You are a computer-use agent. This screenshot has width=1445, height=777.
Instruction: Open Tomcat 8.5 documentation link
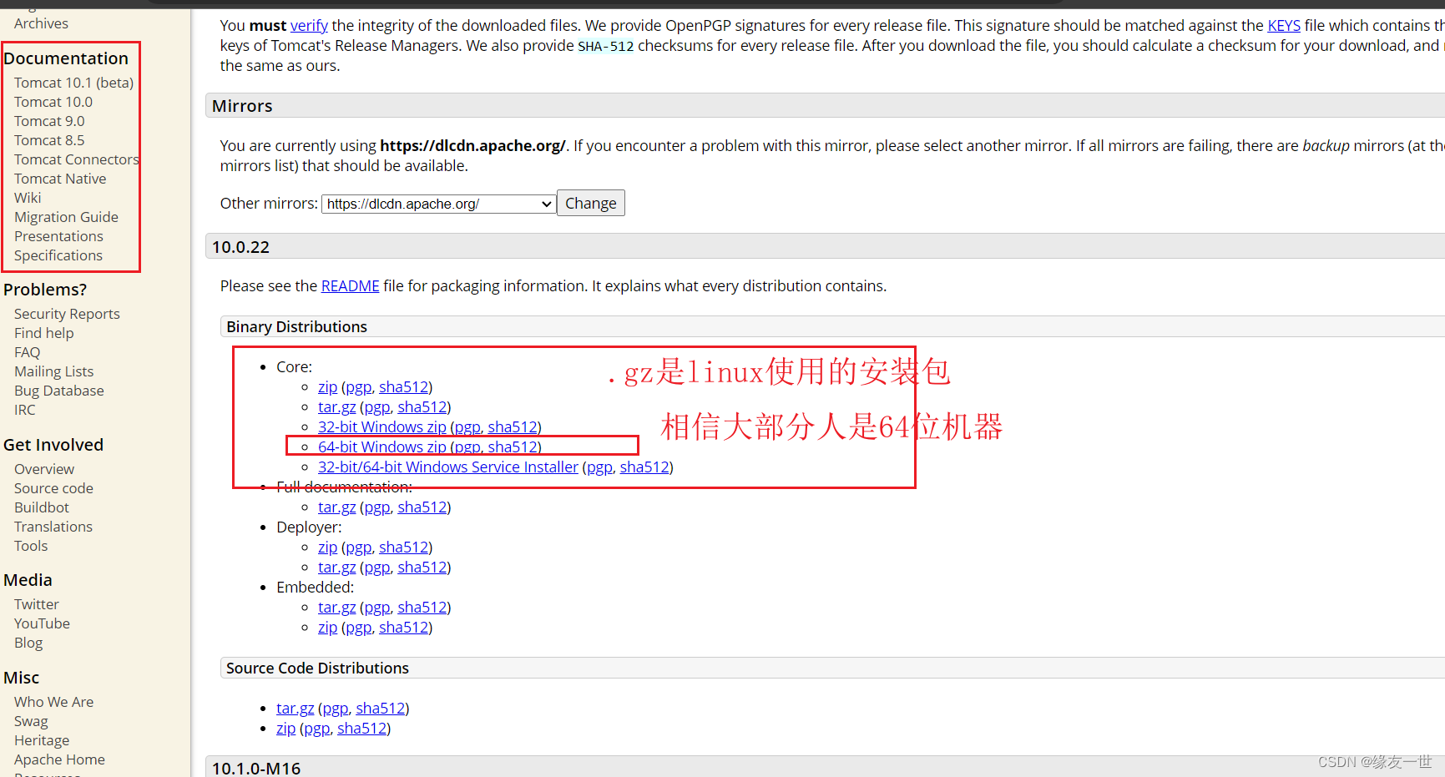click(49, 140)
